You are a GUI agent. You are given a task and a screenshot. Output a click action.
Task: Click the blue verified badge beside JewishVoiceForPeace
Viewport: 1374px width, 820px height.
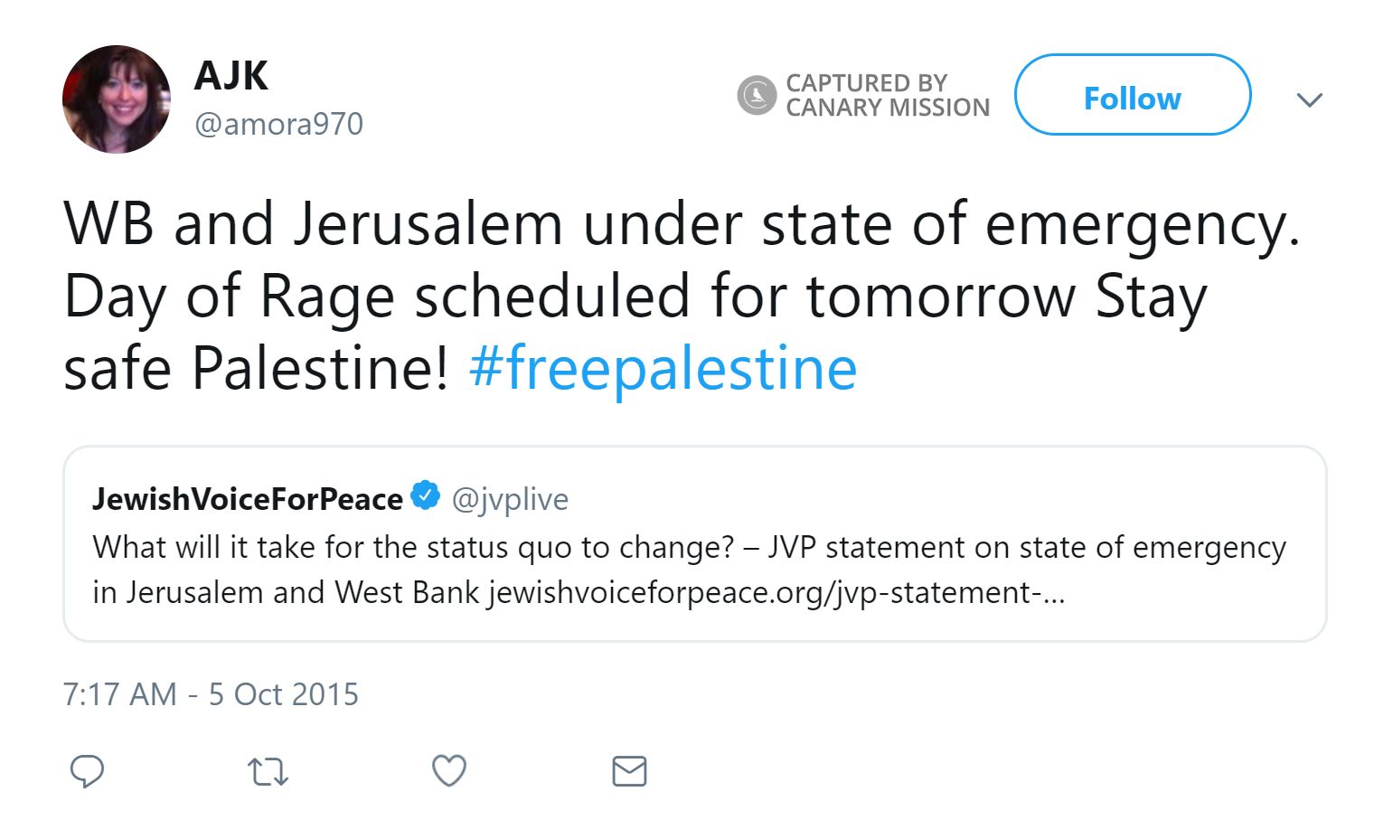pos(426,496)
